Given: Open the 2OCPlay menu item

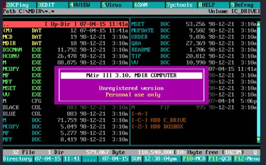Looking at the screenshot, I should [x=17, y=5].
